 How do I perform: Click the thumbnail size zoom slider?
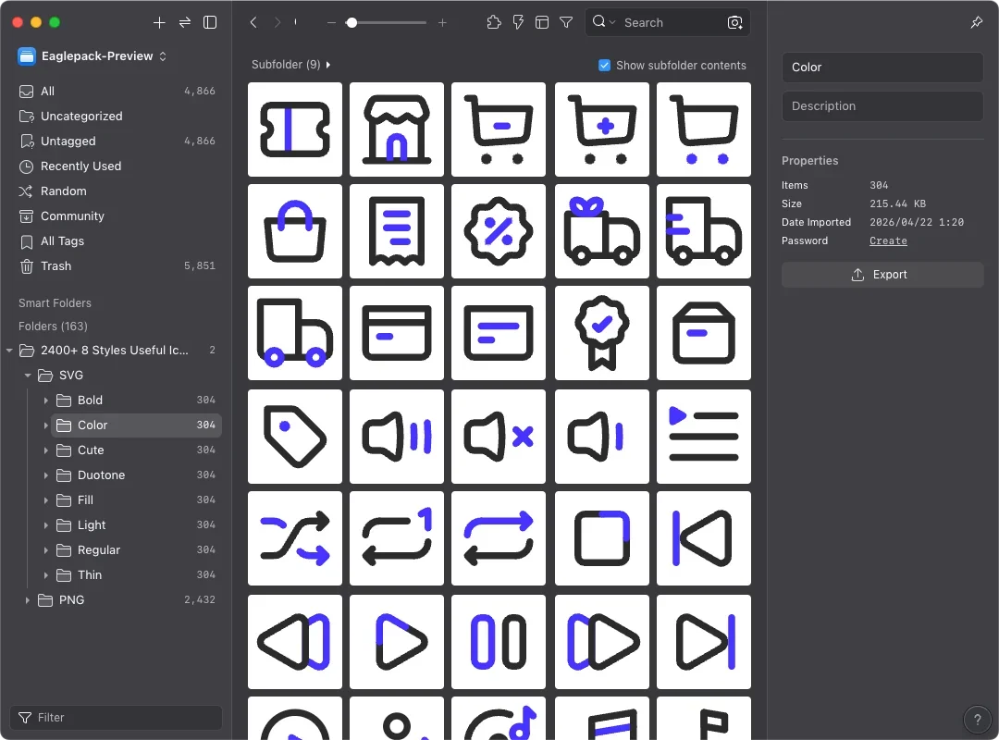coord(351,22)
